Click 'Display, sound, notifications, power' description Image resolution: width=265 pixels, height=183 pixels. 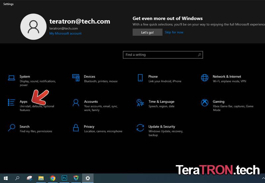pos(38,83)
